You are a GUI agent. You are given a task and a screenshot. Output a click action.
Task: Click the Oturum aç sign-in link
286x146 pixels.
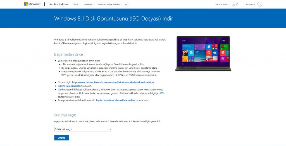point(251,4)
